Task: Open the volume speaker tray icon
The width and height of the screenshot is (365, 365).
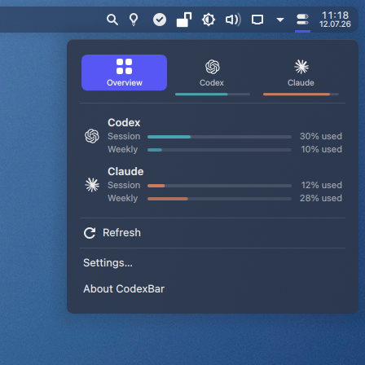Action: [x=233, y=20]
